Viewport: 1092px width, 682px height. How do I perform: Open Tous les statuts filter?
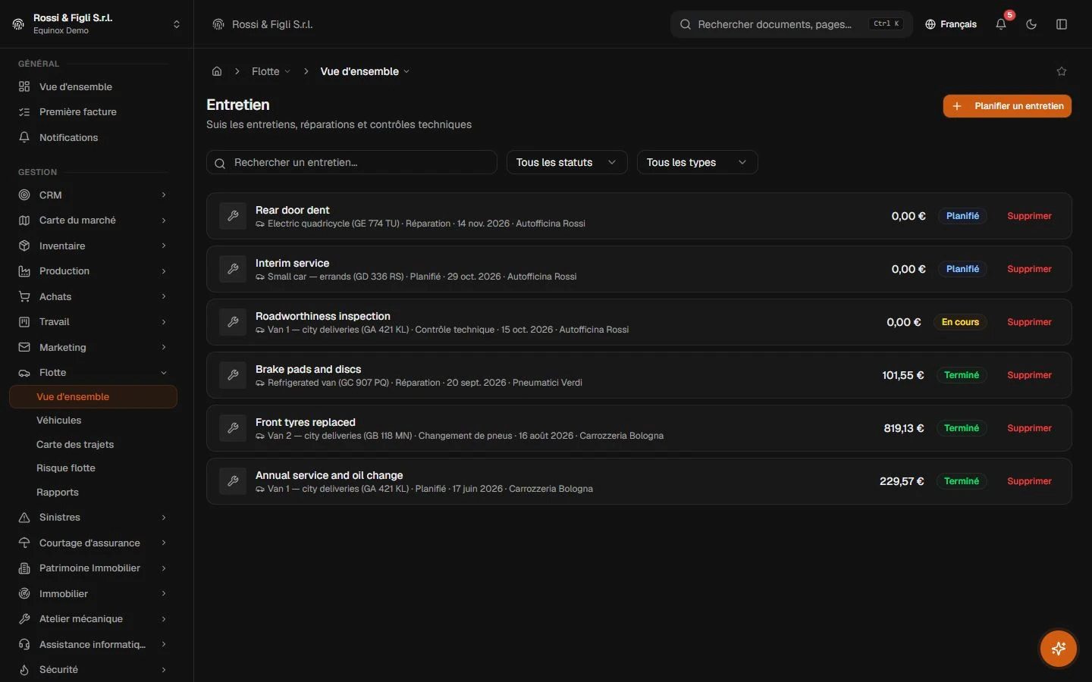pyautogui.click(x=567, y=162)
